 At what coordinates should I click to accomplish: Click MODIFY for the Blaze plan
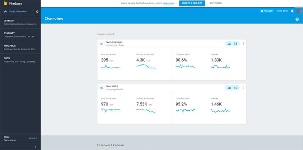[33, 138]
